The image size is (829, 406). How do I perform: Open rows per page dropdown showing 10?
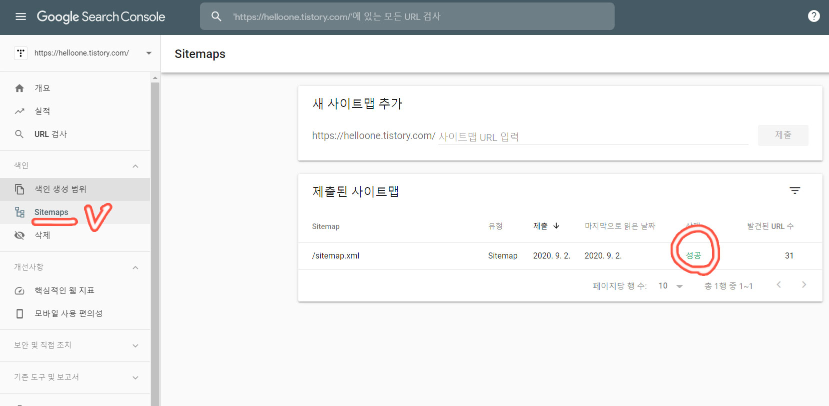coord(671,286)
